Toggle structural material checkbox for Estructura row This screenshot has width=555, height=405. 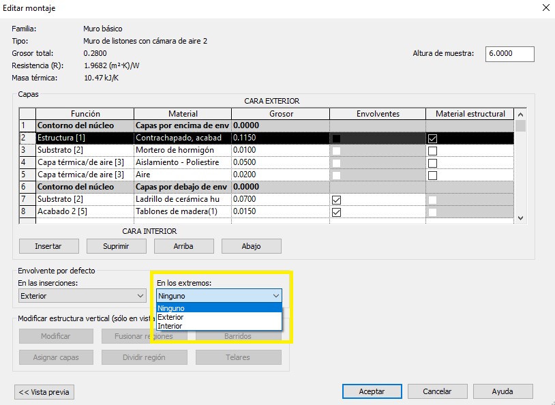(432, 138)
